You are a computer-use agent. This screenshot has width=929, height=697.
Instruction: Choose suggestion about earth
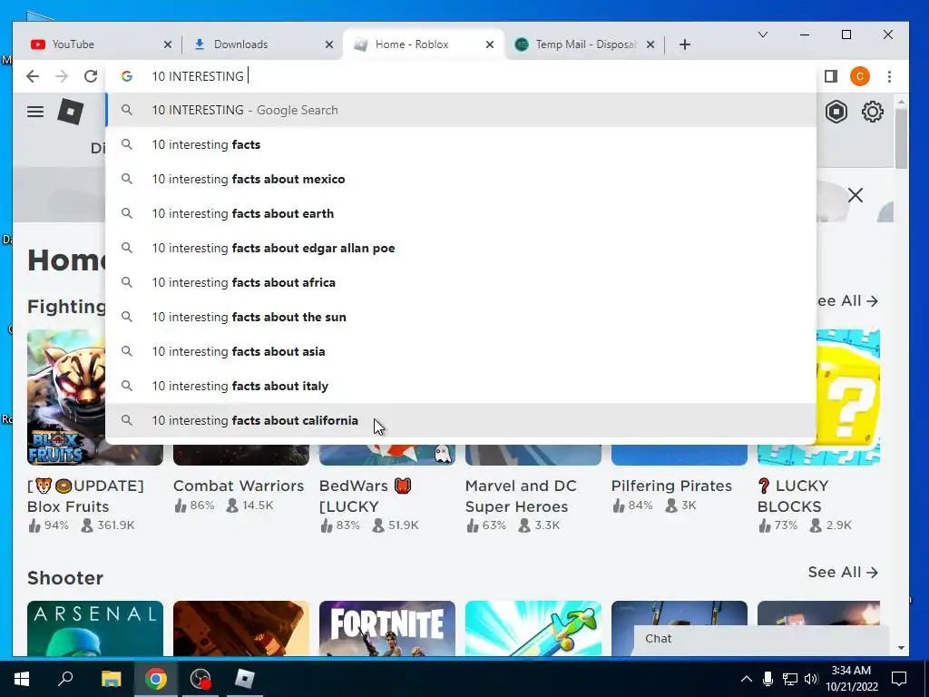[461, 213]
